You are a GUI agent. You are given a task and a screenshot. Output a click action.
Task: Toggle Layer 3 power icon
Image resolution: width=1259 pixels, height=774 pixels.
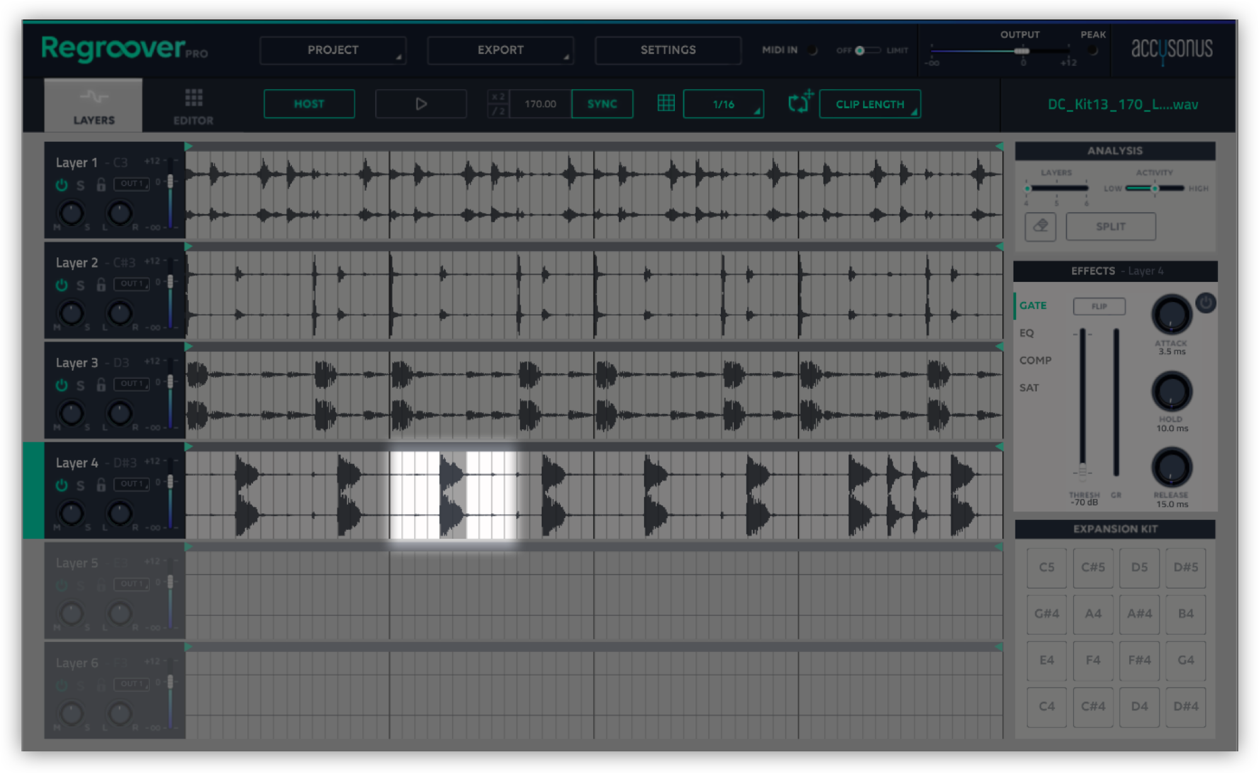point(61,385)
